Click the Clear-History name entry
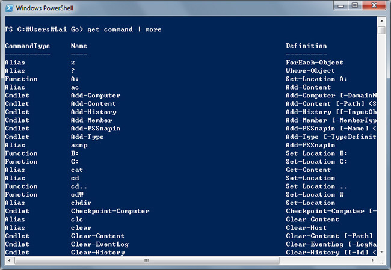The width and height of the screenshot is (391, 270). [x=97, y=253]
